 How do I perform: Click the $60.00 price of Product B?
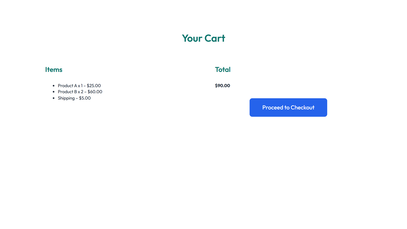[x=95, y=92]
